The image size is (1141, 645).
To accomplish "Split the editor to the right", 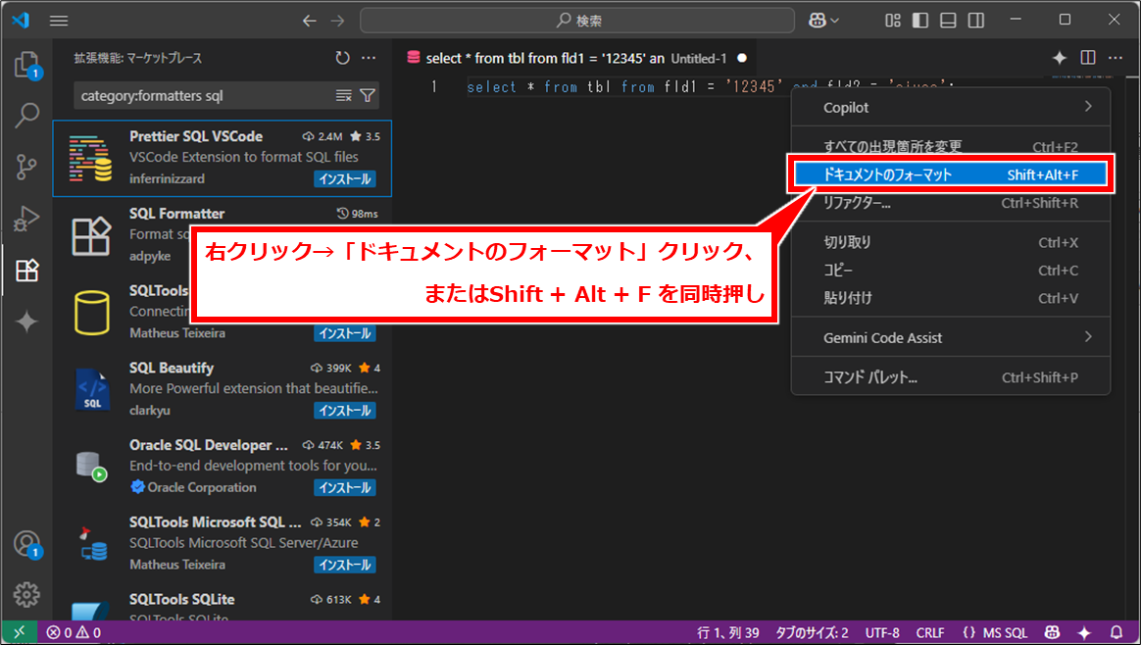I will pos(1088,58).
